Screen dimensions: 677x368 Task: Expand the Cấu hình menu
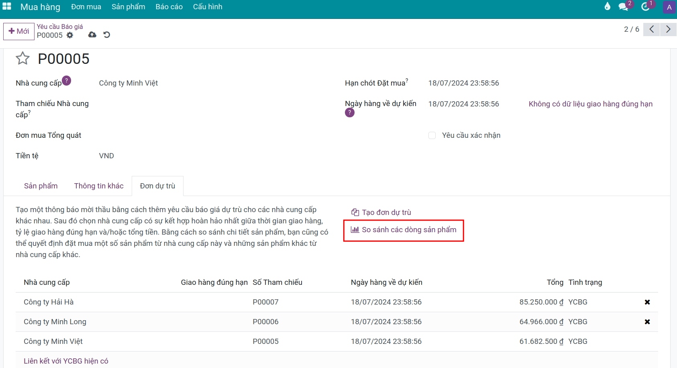pos(208,7)
